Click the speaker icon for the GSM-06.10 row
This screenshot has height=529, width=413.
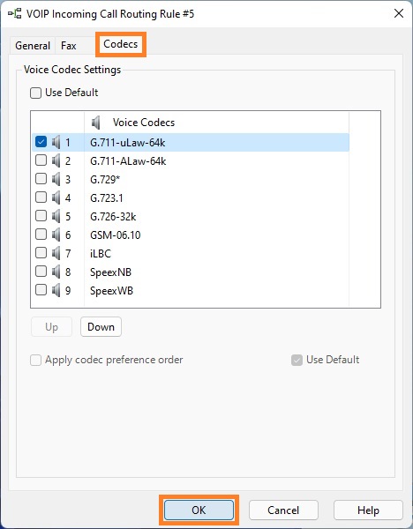click(56, 235)
